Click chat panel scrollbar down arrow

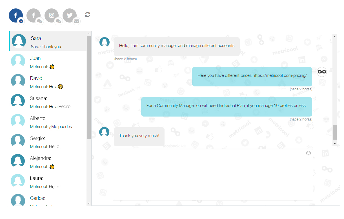pyautogui.click(x=335, y=143)
